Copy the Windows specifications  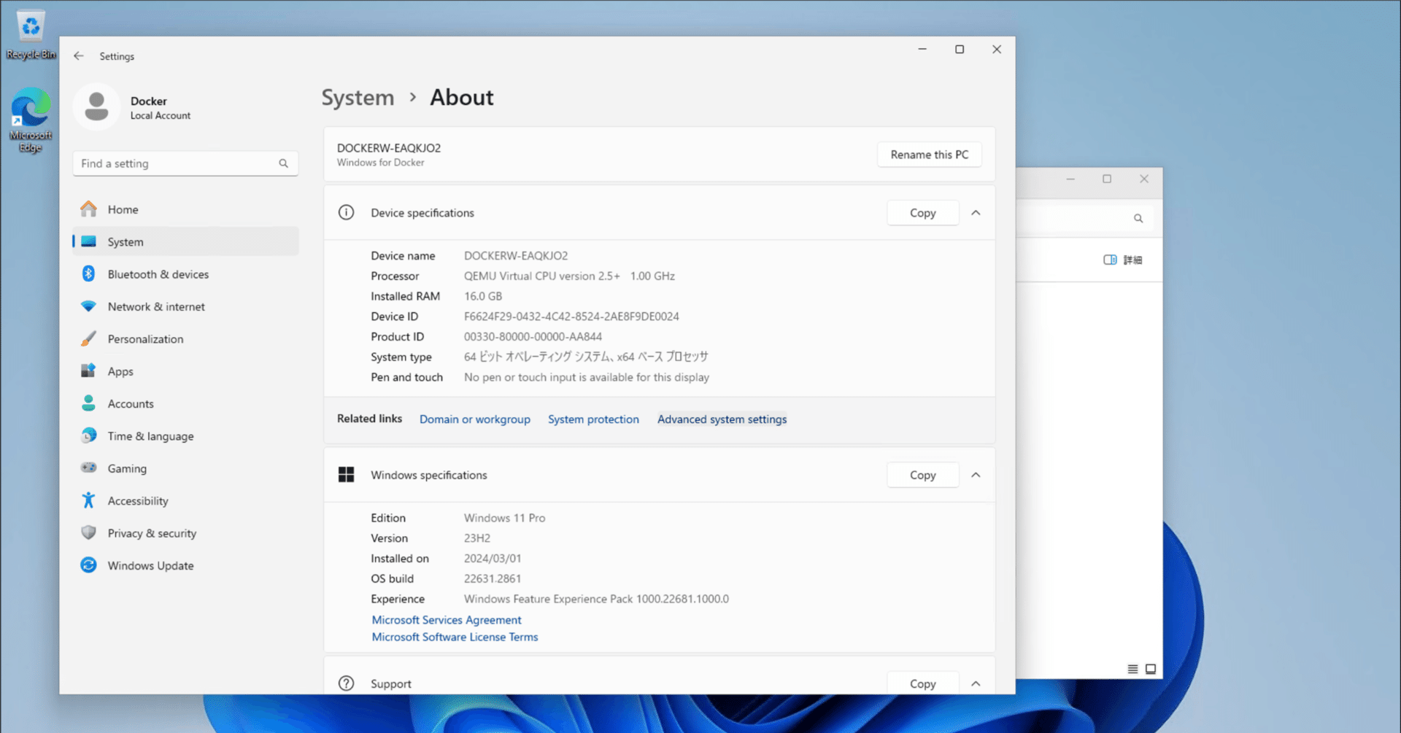coord(922,475)
